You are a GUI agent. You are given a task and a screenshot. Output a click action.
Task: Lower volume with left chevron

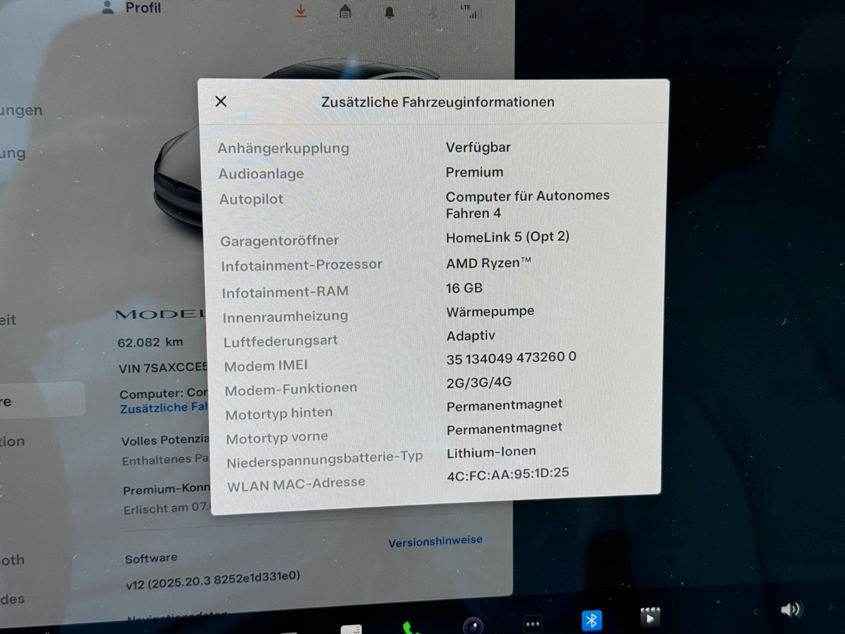click(x=755, y=612)
